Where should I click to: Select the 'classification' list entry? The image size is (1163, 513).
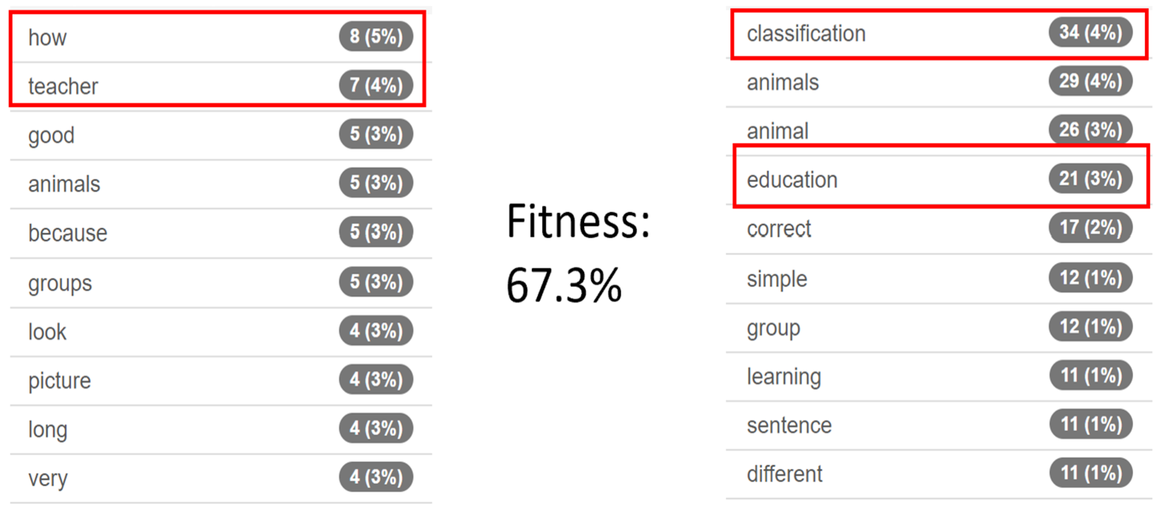click(x=806, y=34)
